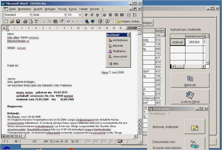Click the tab-stop type selector on ruler
The image size is (222, 150).
pos(4,28)
